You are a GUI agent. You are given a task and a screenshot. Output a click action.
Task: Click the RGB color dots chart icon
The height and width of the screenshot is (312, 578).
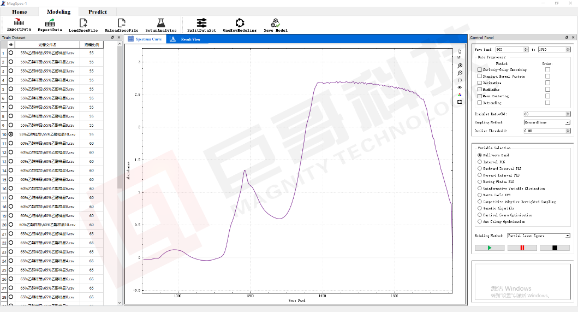(x=460, y=95)
